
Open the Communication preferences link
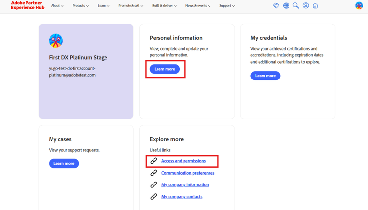click(x=188, y=173)
